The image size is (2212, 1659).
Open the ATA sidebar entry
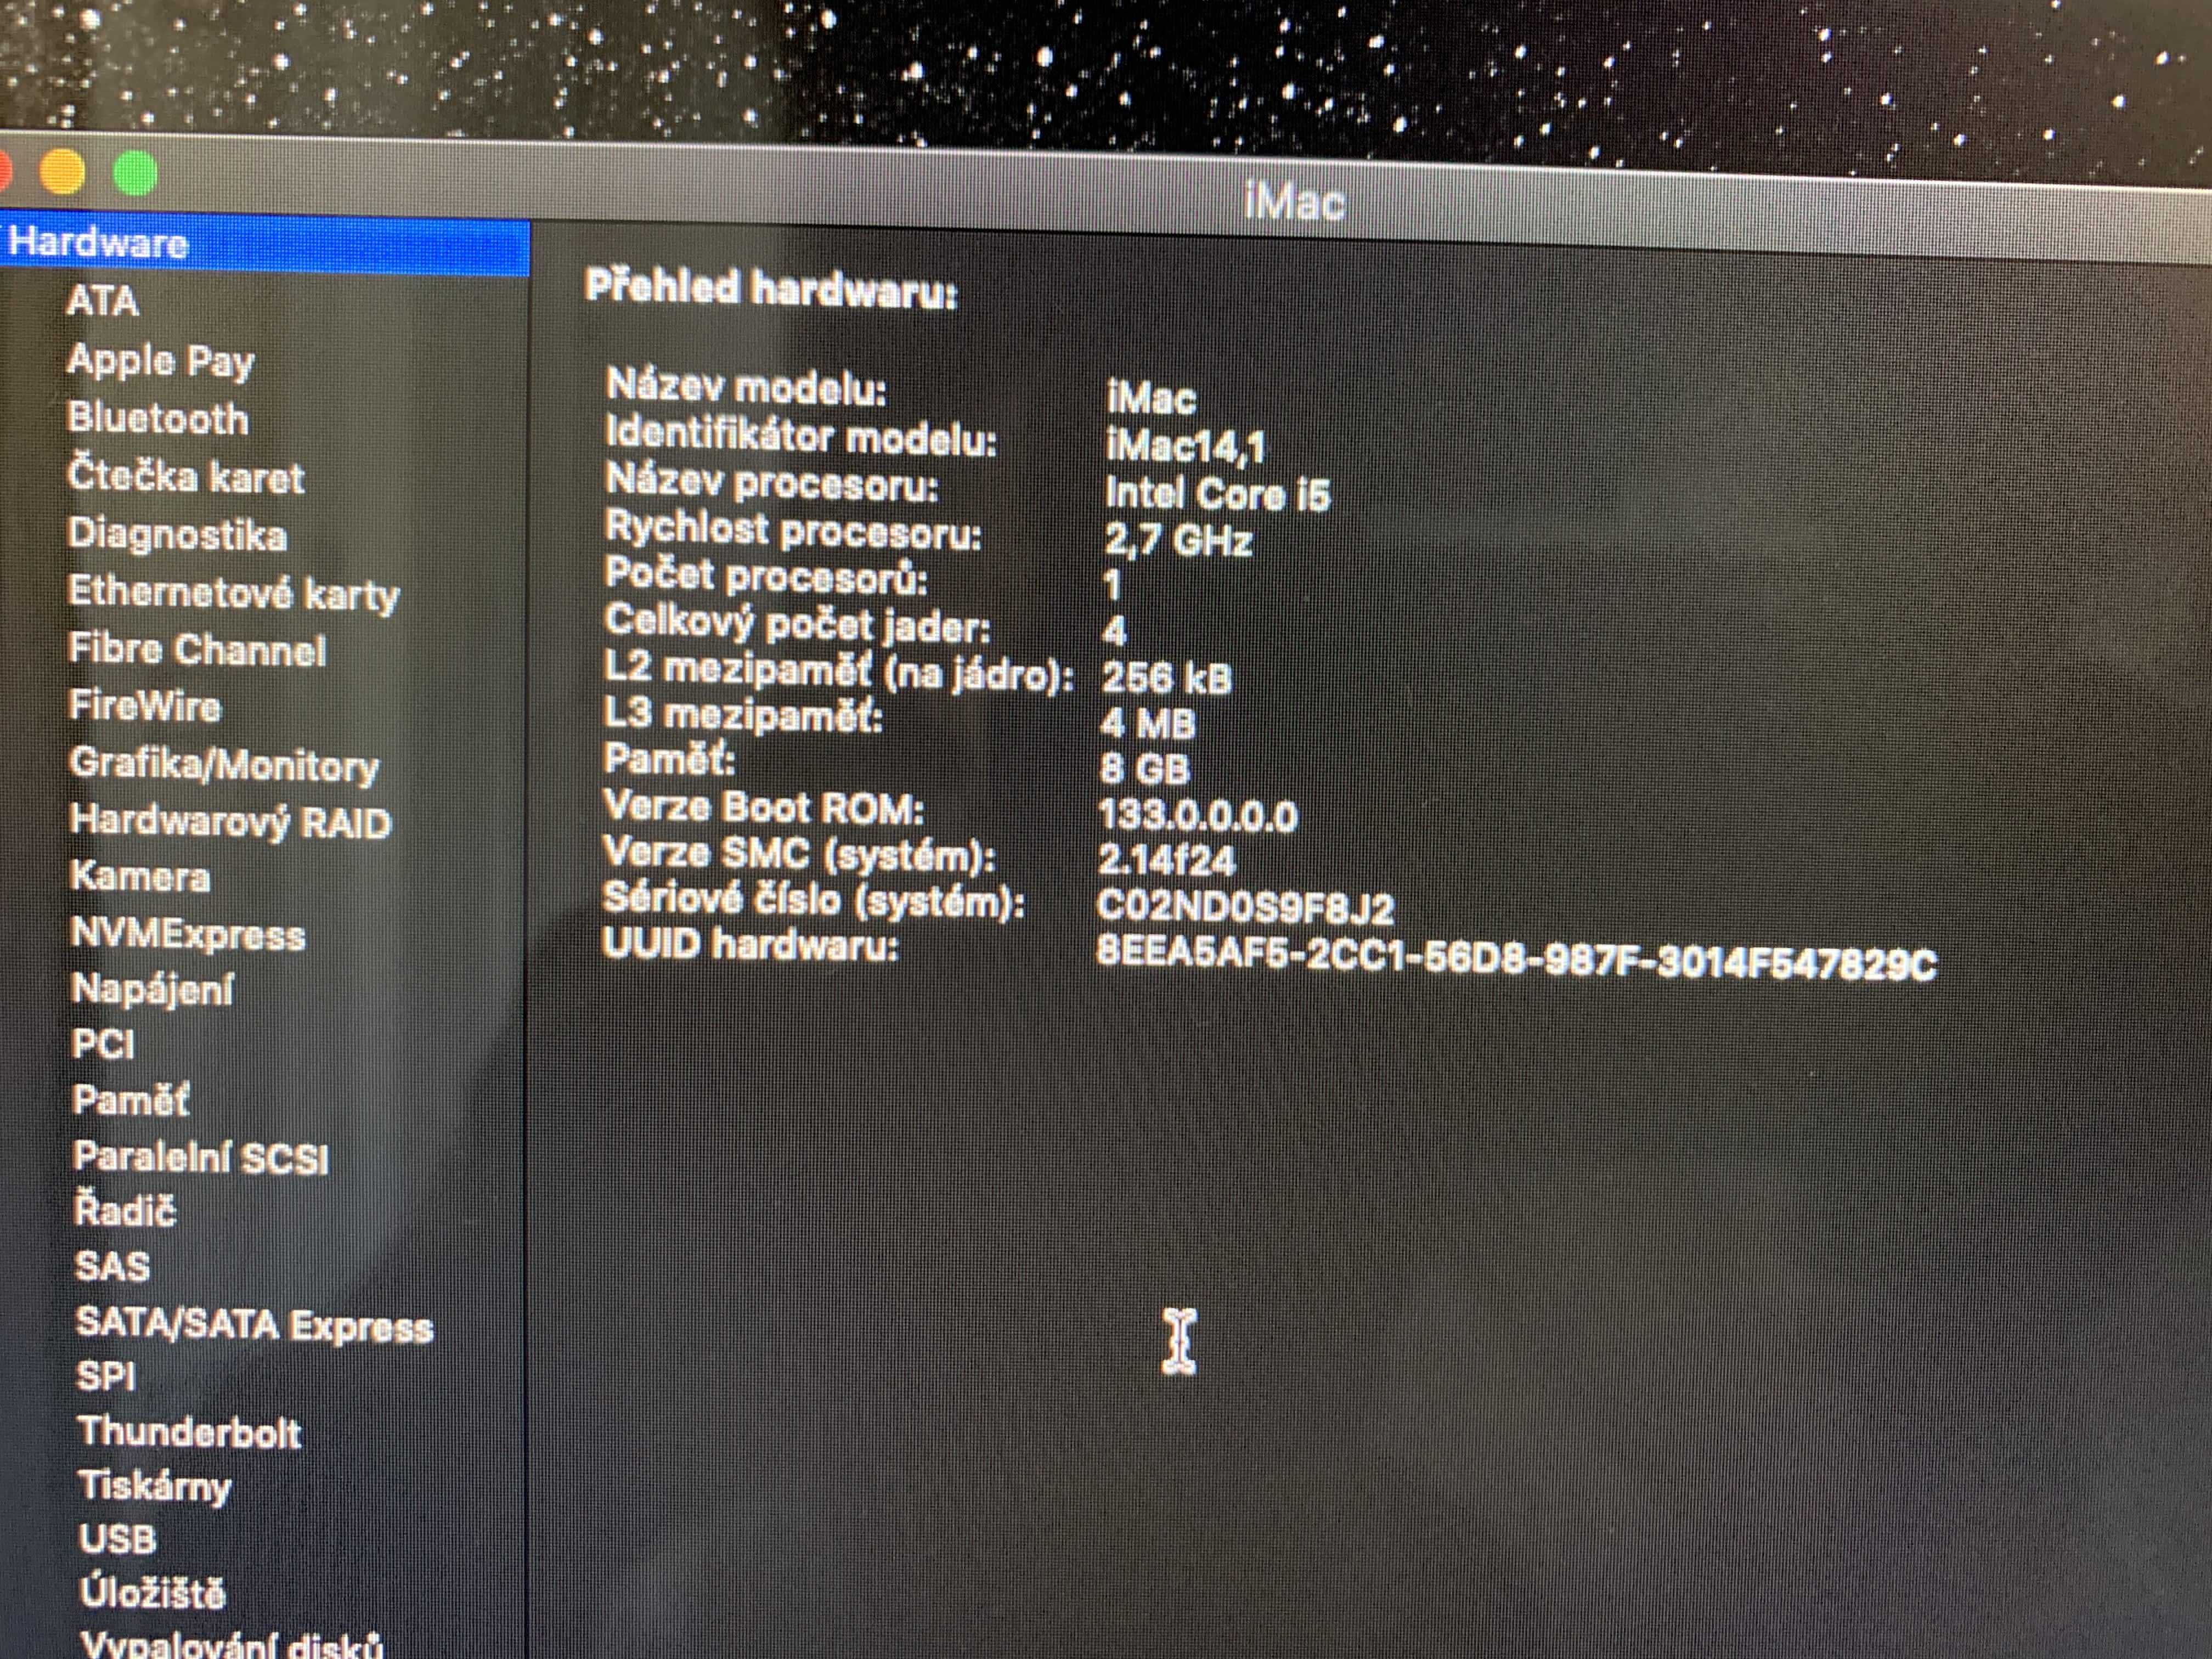click(102, 301)
